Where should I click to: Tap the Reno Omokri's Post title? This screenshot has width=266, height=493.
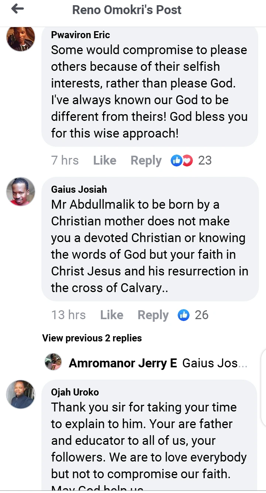127,10
